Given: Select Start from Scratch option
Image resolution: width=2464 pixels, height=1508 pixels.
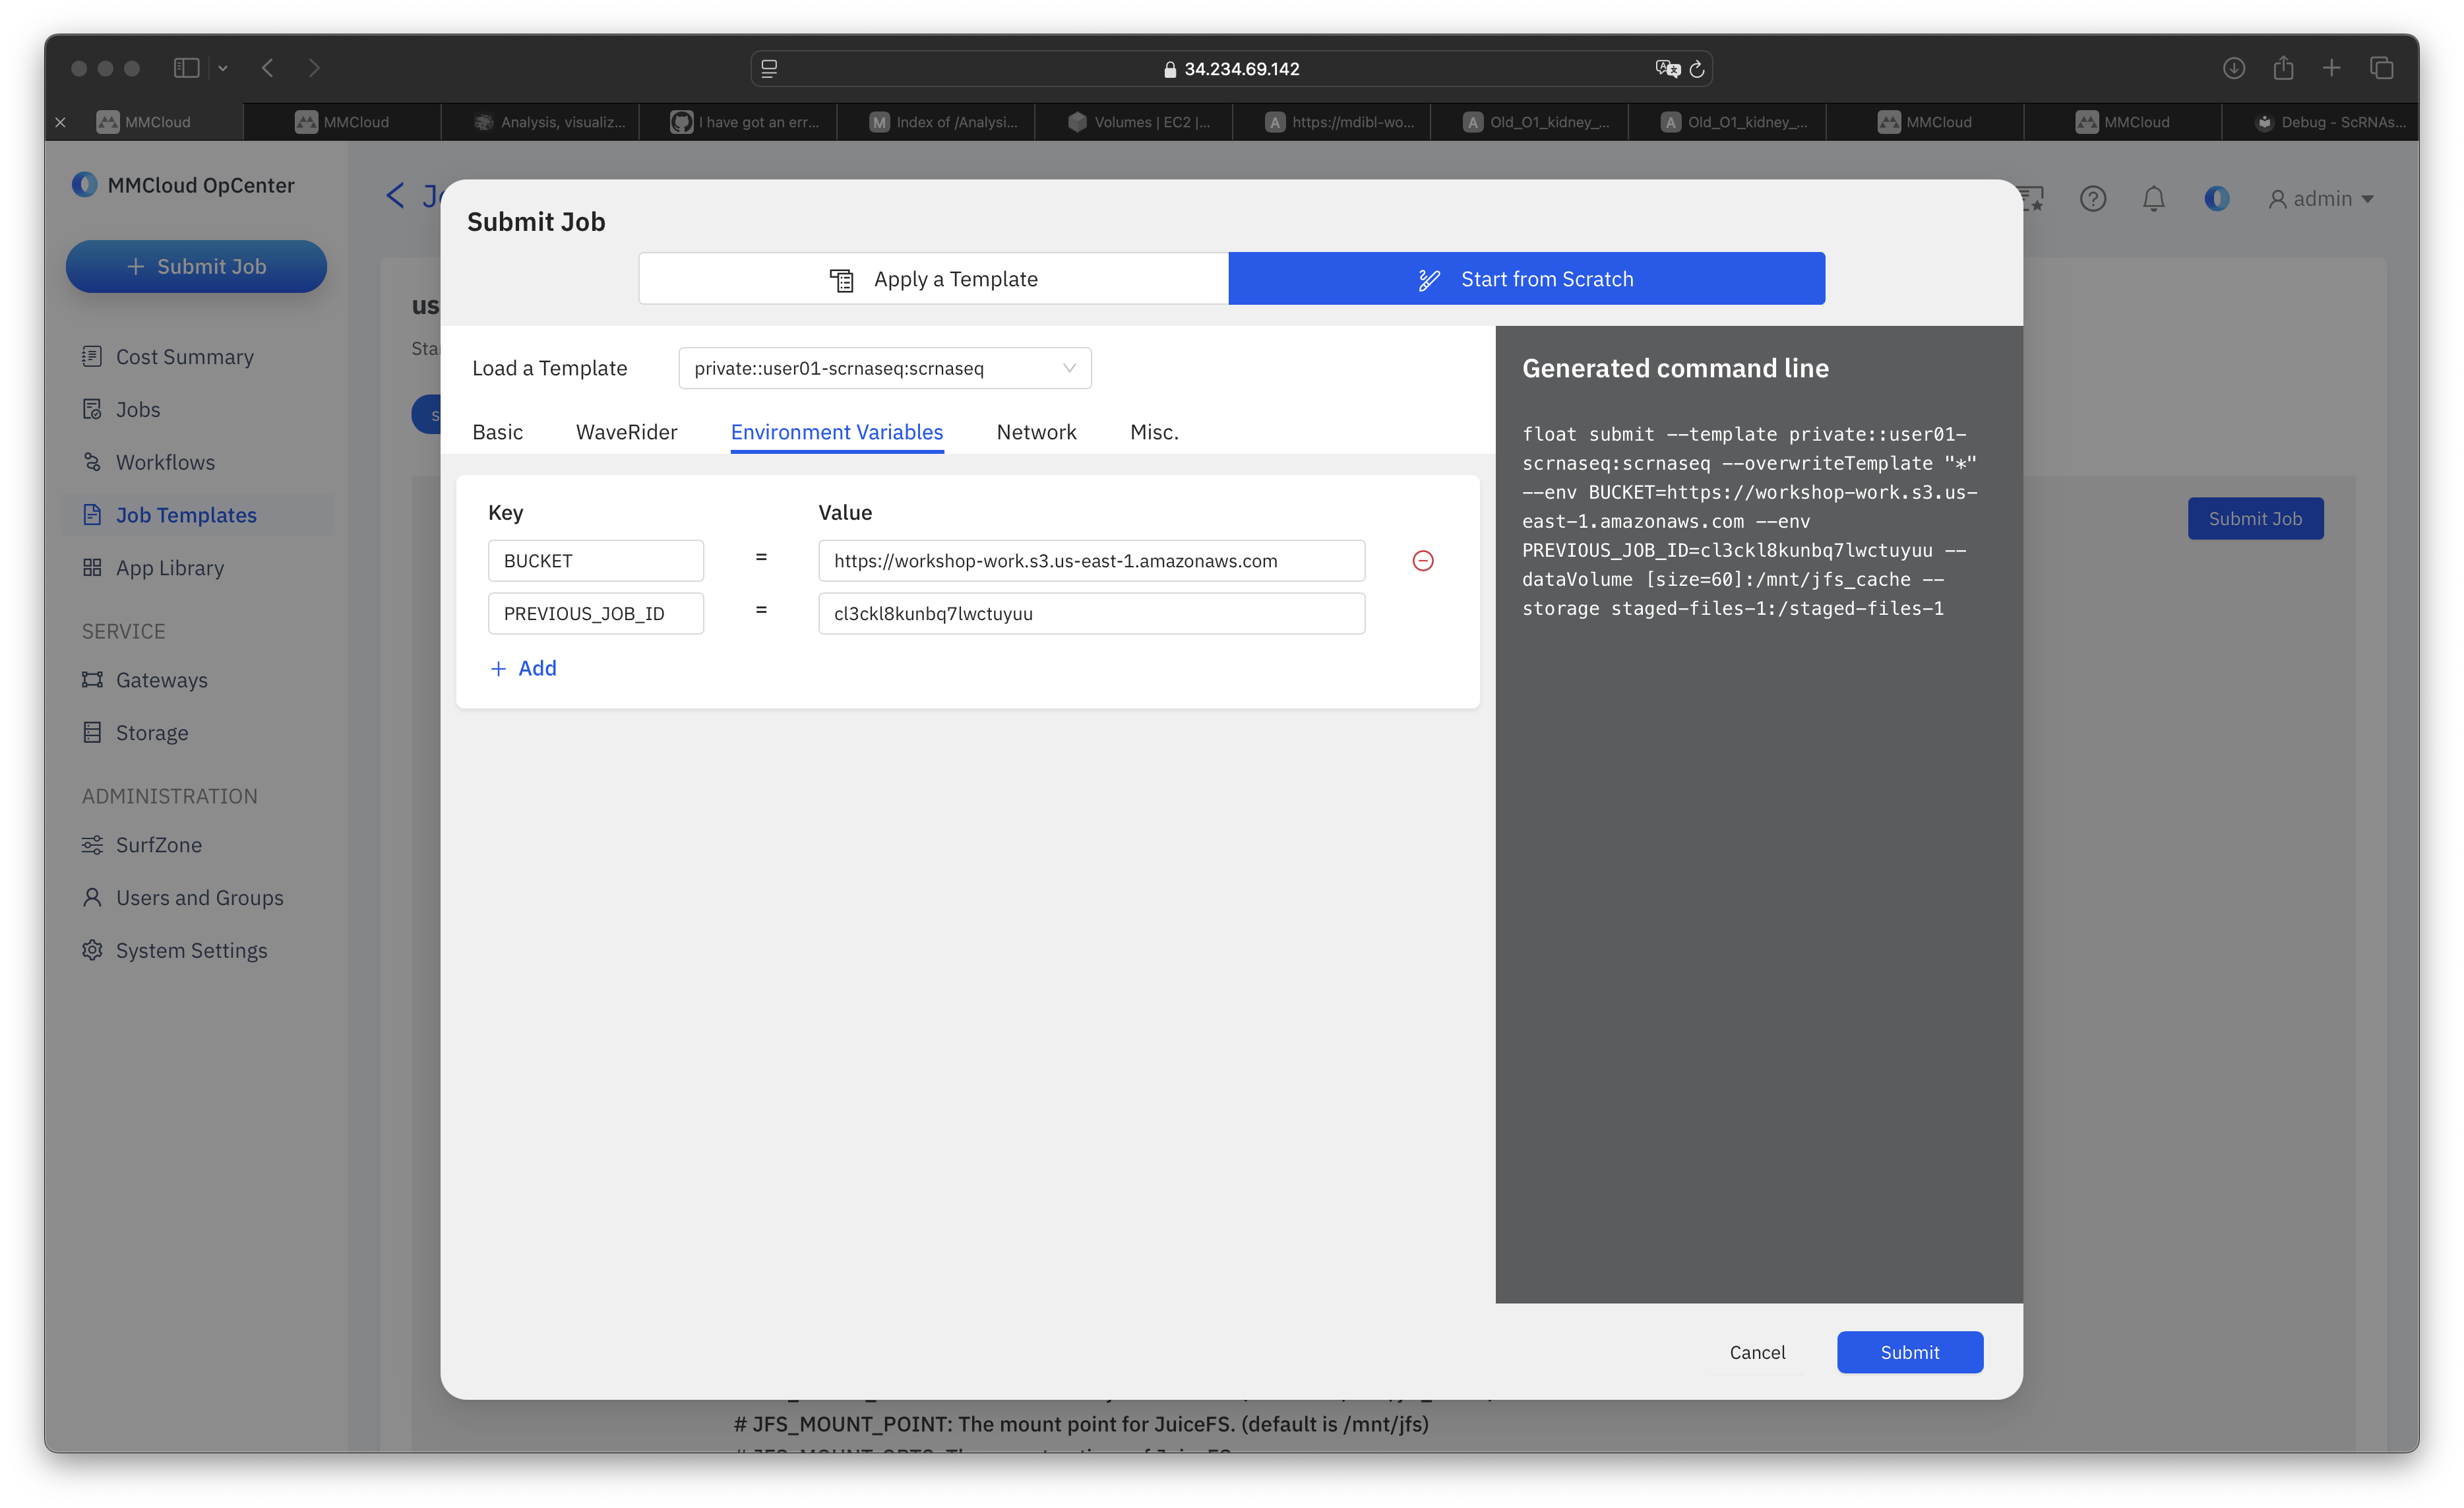Looking at the screenshot, I should 1526,279.
